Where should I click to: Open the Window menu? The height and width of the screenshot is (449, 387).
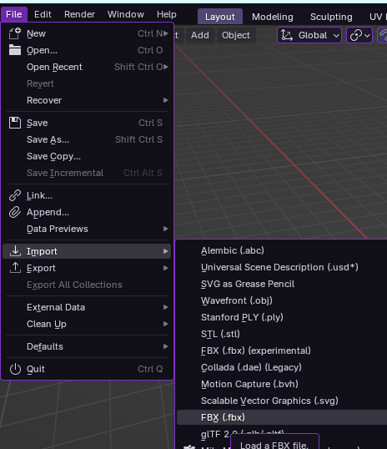pos(126,14)
